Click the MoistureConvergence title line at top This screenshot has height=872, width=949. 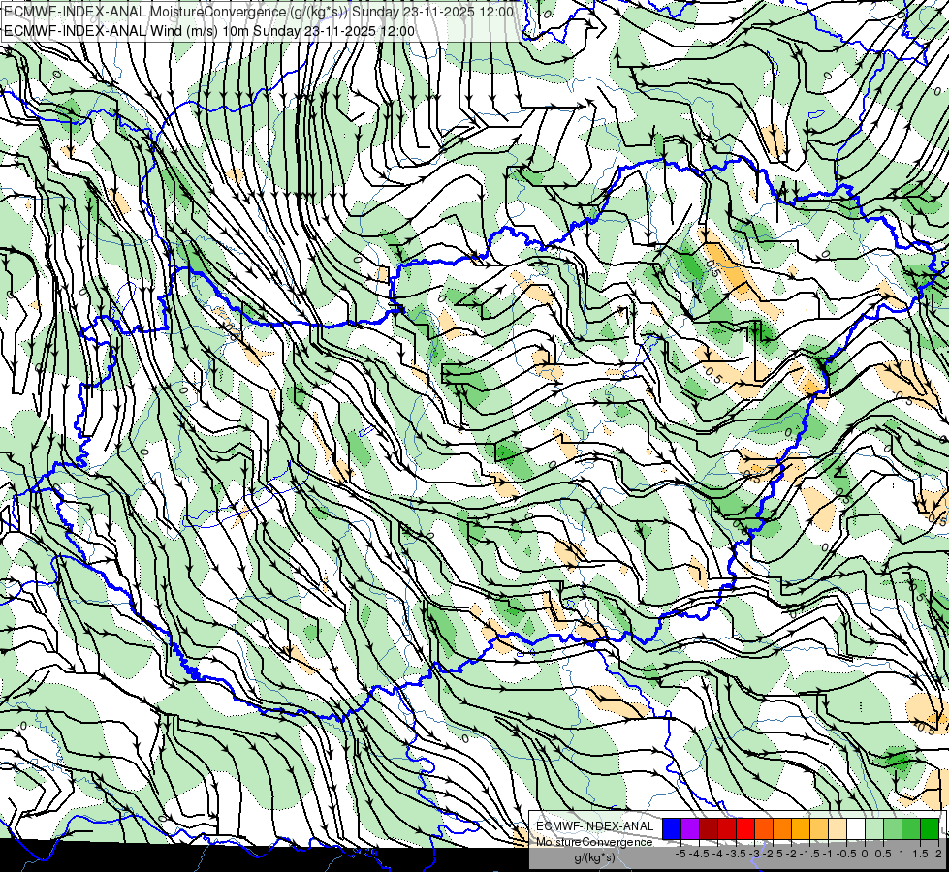pos(259,12)
